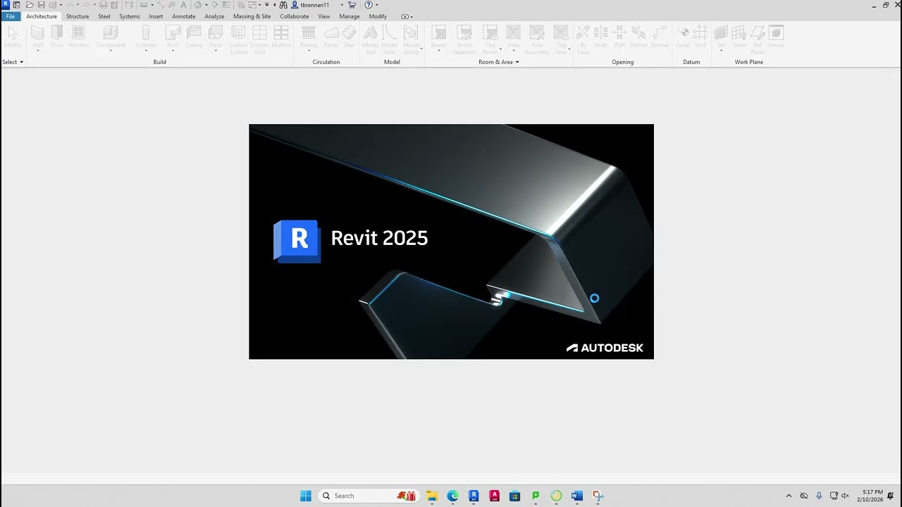Switch to the Structure ribbon tab
Image resolution: width=902 pixels, height=507 pixels.
(78, 16)
